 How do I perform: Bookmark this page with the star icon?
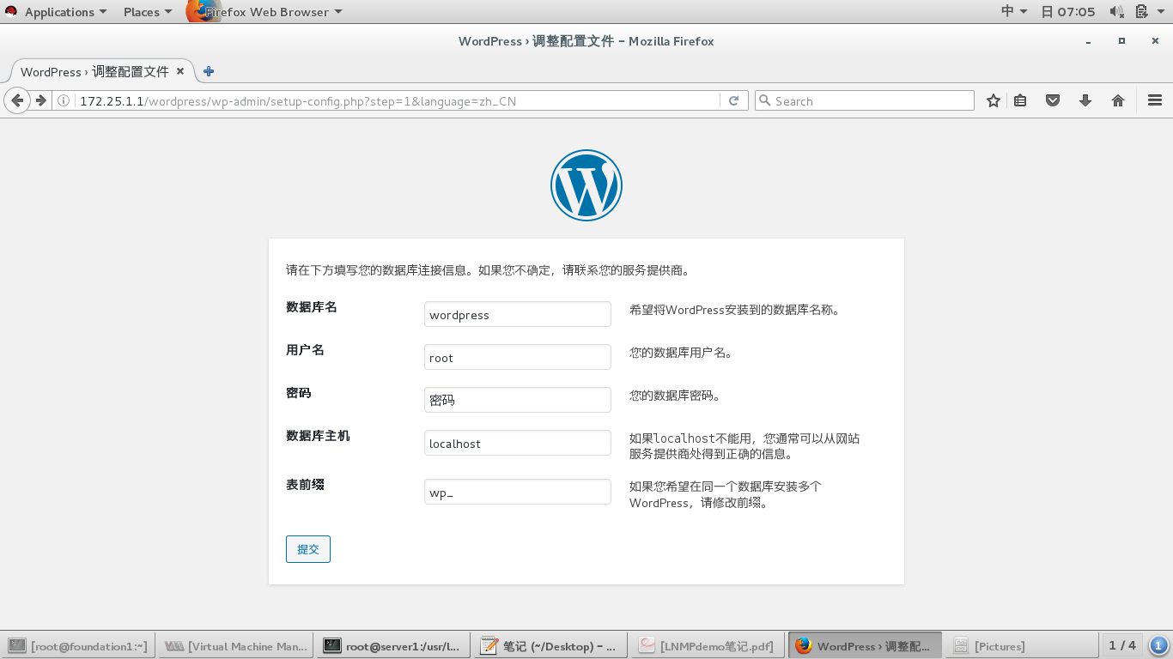click(994, 100)
